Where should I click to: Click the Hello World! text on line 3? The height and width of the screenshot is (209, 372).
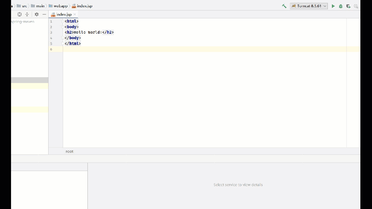click(88, 32)
